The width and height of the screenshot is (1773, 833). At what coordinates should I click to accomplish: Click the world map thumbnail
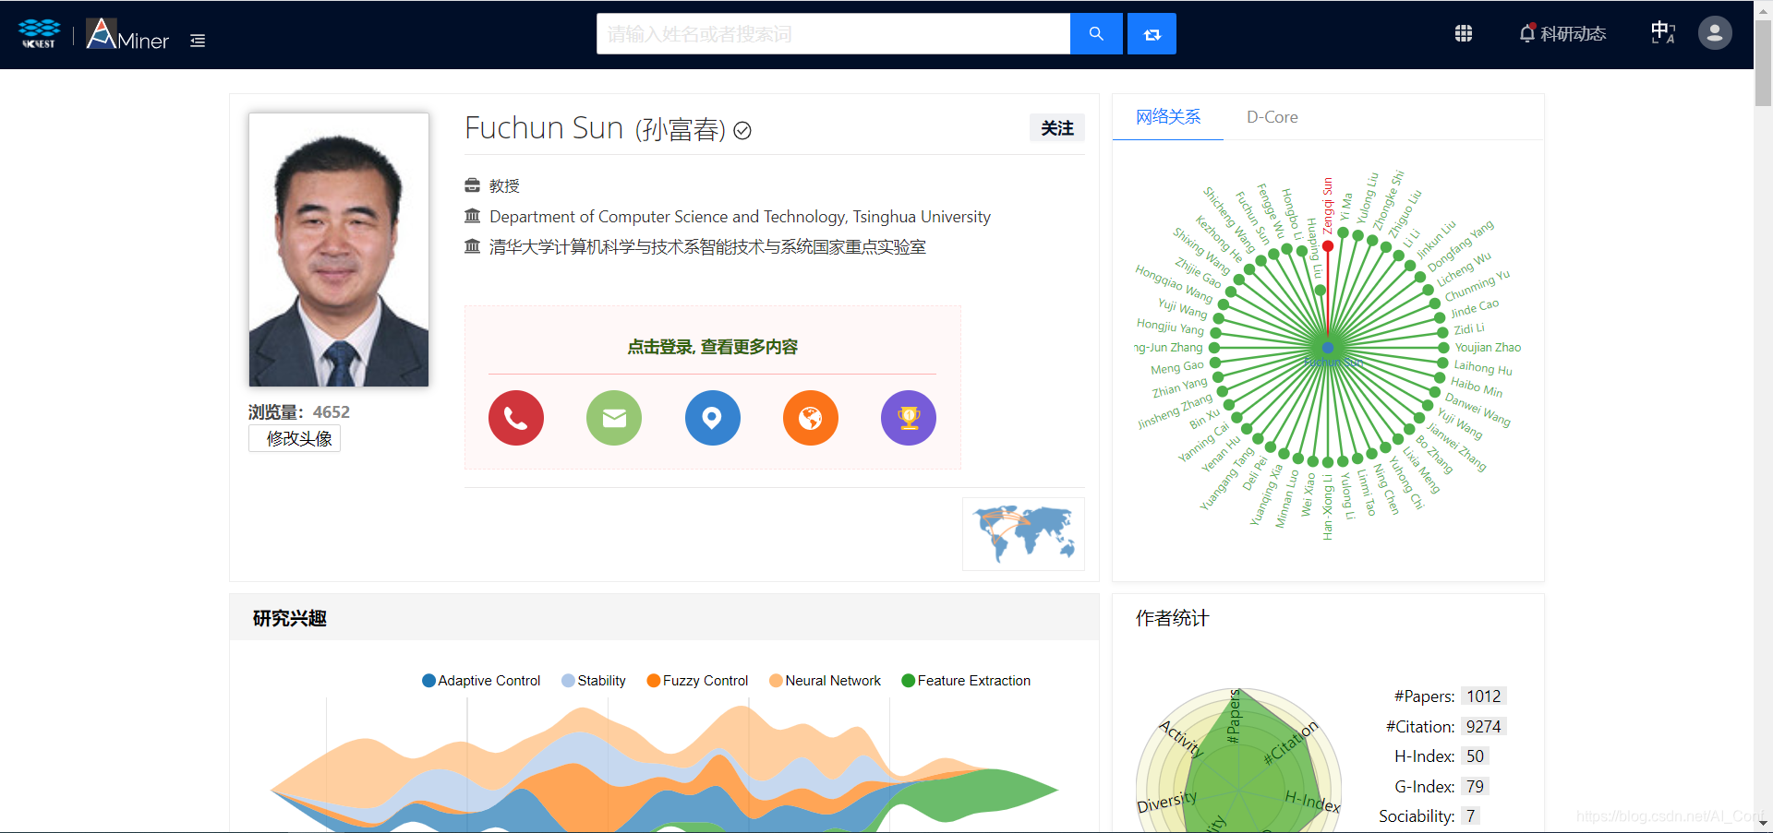tap(1023, 533)
